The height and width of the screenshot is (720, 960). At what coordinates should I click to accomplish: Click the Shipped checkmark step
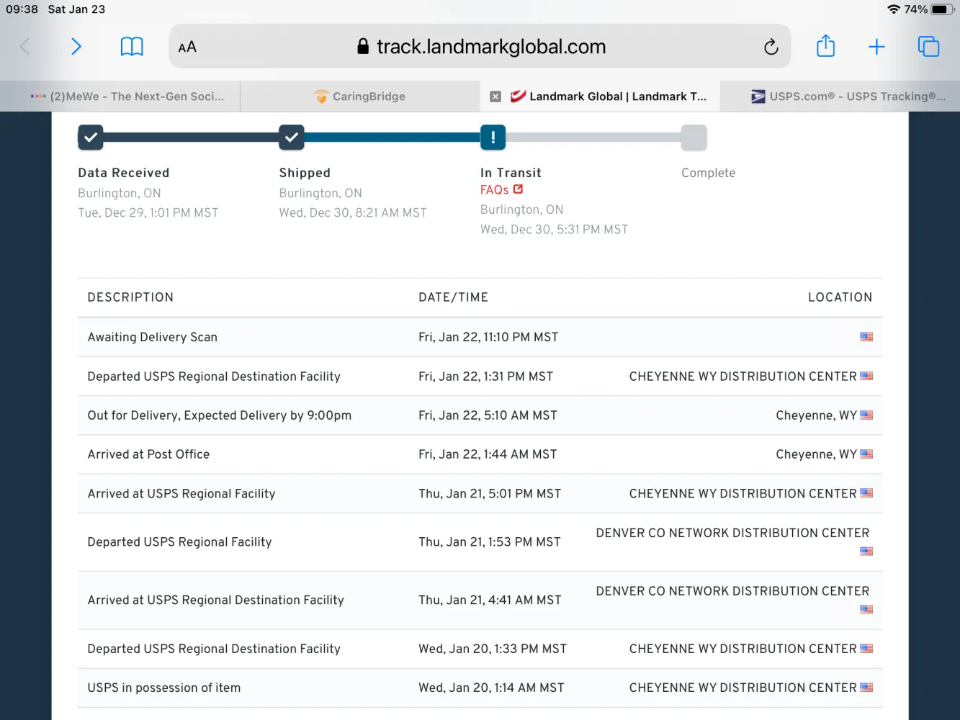292,138
